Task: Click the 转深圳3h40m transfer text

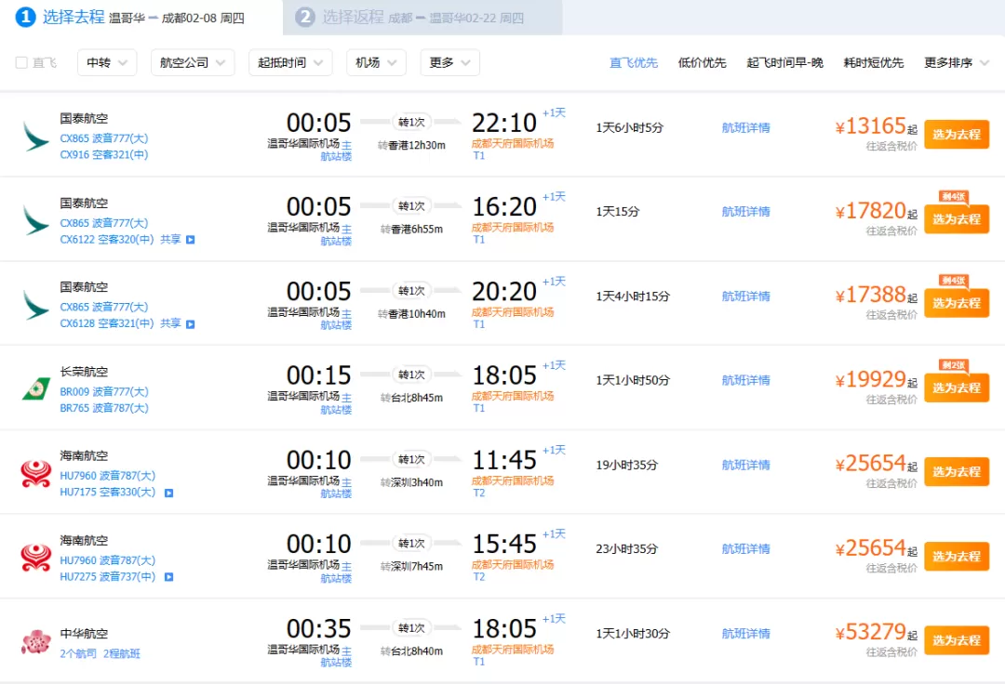Action: [411, 481]
